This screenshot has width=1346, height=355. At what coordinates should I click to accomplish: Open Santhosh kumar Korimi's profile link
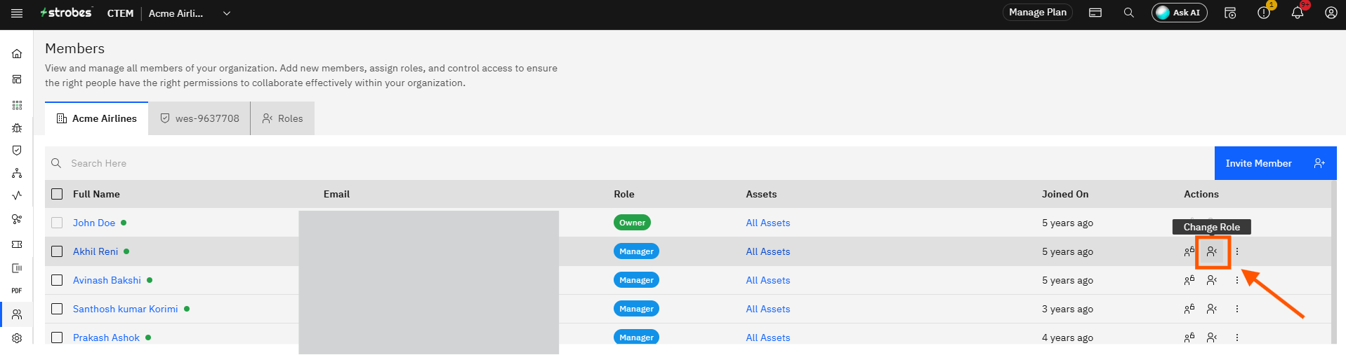tap(126, 309)
